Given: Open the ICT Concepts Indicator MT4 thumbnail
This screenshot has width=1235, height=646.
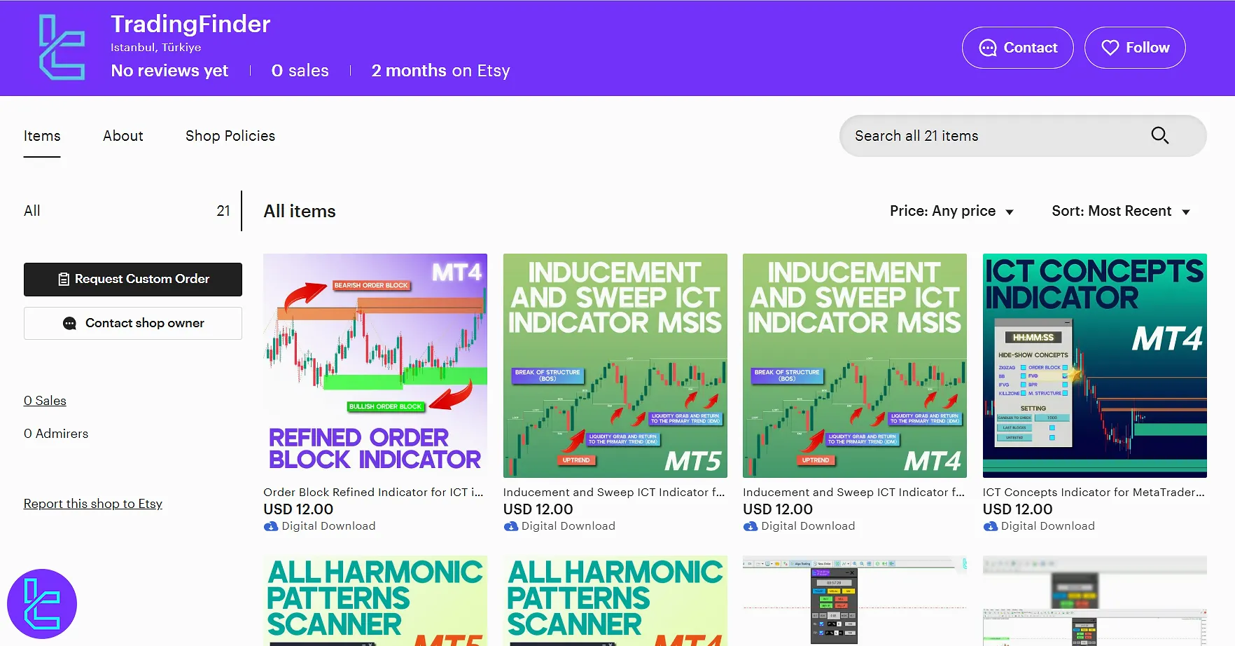Looking at the screenshot, I should point(1094,365).
